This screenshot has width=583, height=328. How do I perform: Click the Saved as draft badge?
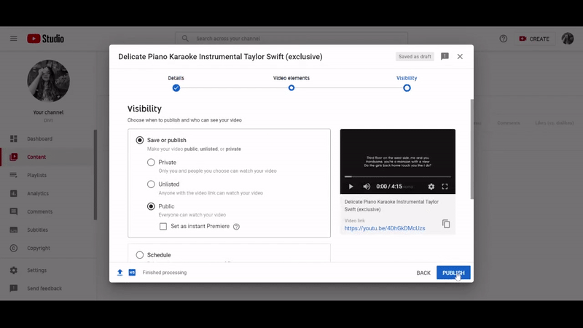tap(415, 57)
